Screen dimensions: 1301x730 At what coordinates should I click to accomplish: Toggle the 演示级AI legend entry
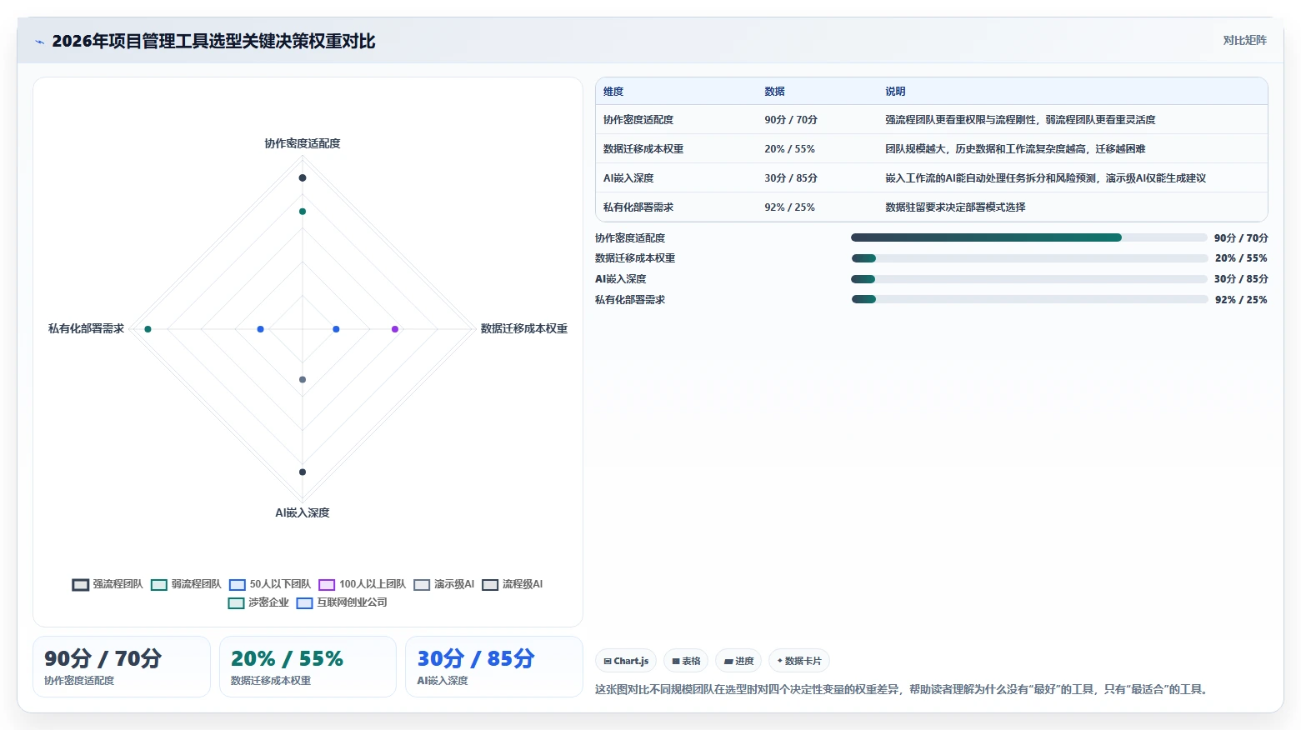click(443, 584)
